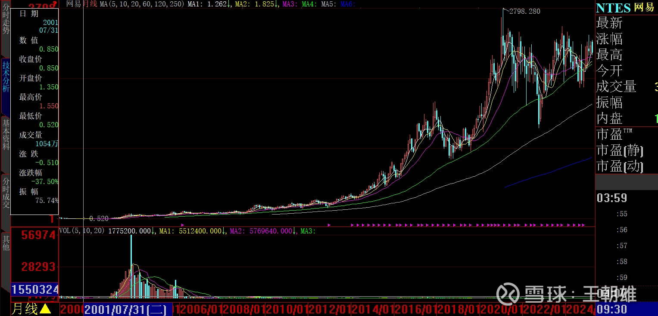Click the -37.50% change value
This screenshot has width=658, height=316.
coord(45,181)
